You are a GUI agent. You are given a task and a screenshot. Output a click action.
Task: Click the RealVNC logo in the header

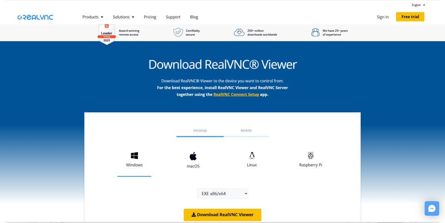point(35,17)
